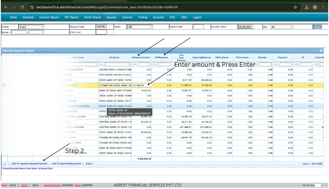Open the Group dropdown showing Grp1

coord(31,27)
